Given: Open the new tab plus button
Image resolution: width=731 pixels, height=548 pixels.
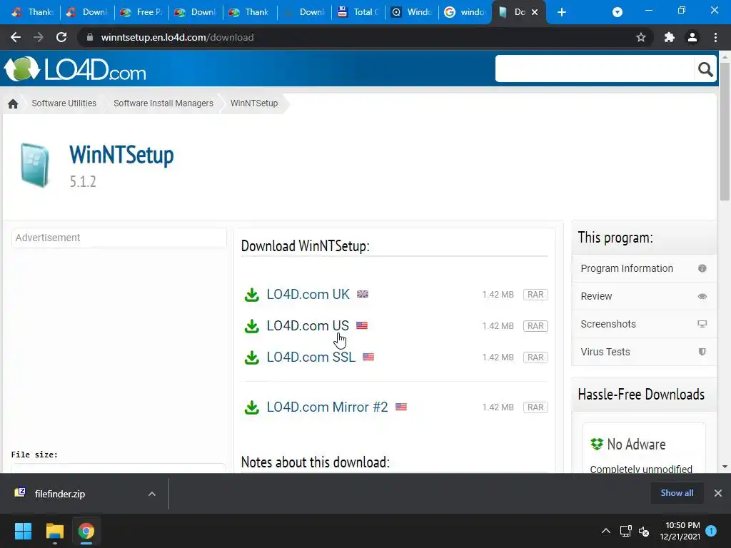Looking at the screenshot, I should (562, 12).
